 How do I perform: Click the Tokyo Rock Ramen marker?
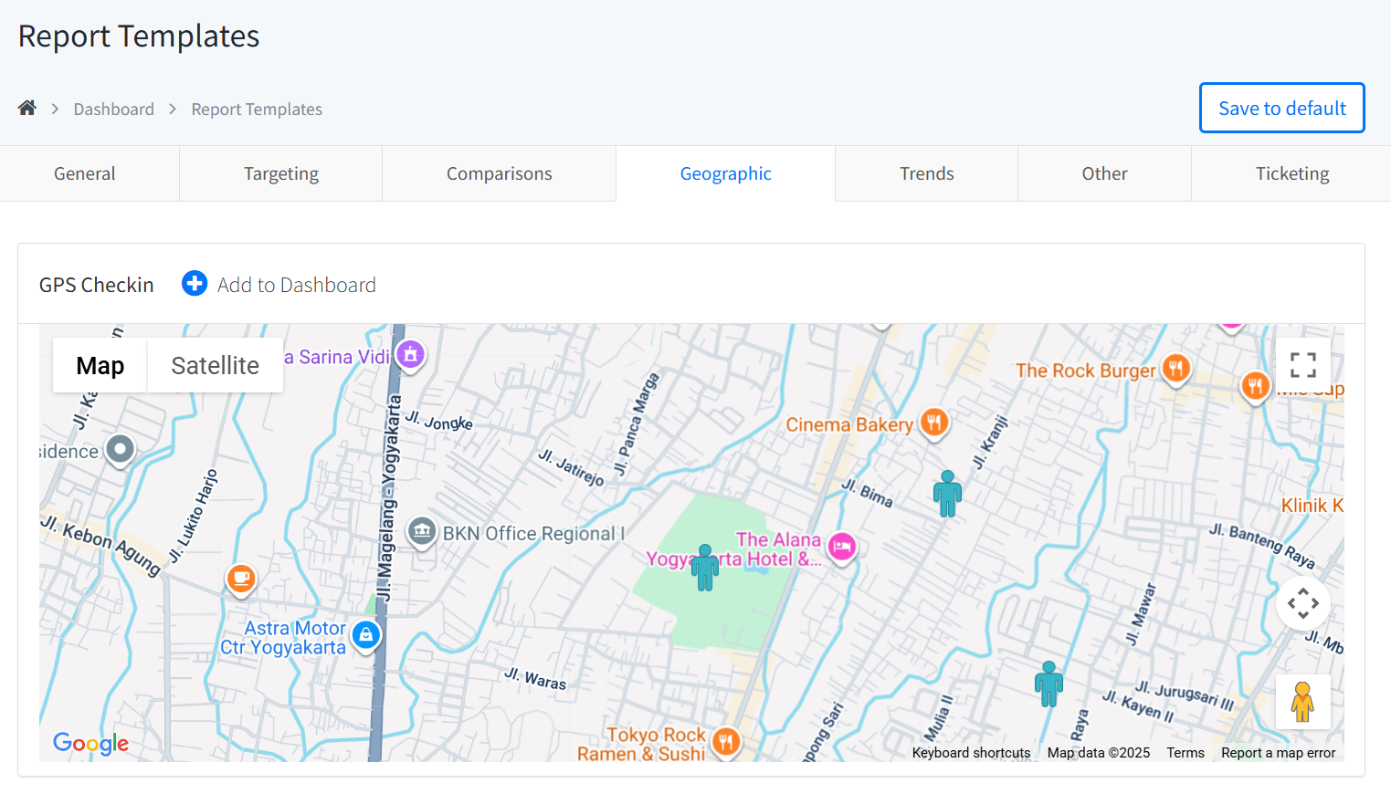726,741
